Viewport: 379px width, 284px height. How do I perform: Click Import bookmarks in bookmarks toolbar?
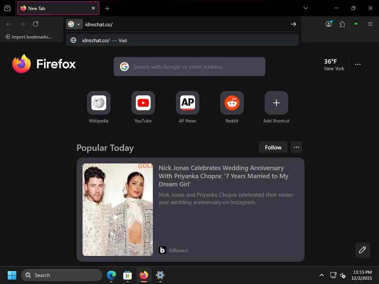pyautogui.click(x=28, y=37)
